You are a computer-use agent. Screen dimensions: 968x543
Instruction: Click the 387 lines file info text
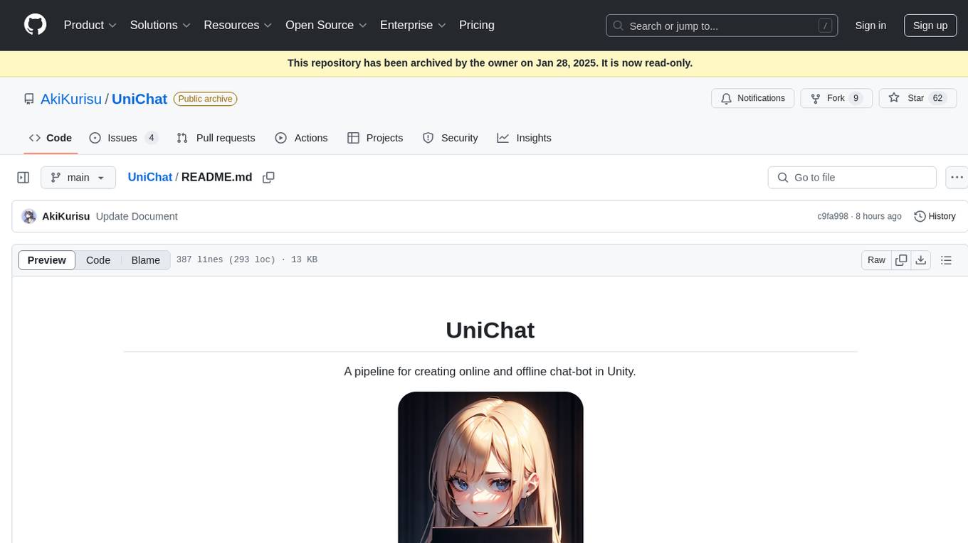click(x=247, y=260)
